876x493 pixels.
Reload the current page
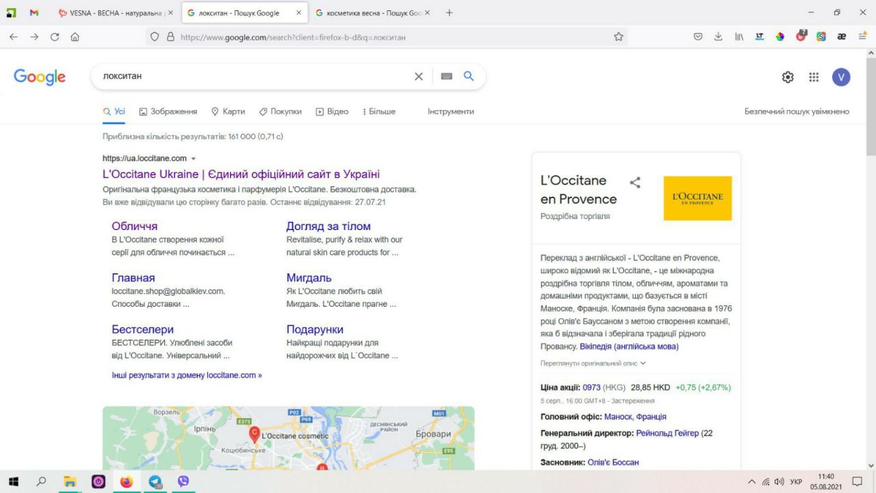point(55,37)
